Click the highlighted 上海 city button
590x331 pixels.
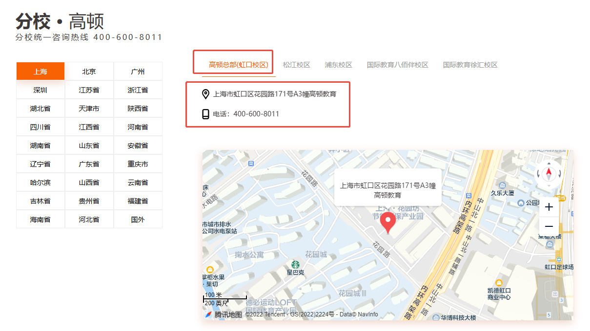click(41, 72)
